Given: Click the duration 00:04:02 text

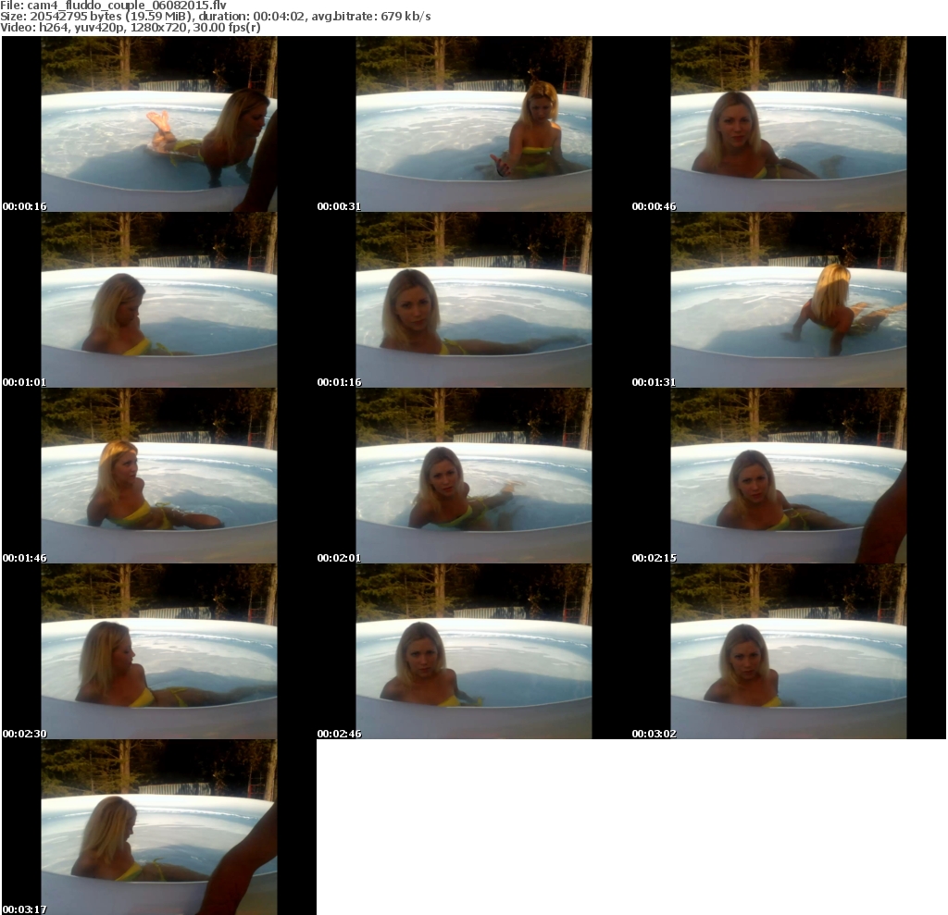Looking at the screenshot, I should [x=280, y=17].
